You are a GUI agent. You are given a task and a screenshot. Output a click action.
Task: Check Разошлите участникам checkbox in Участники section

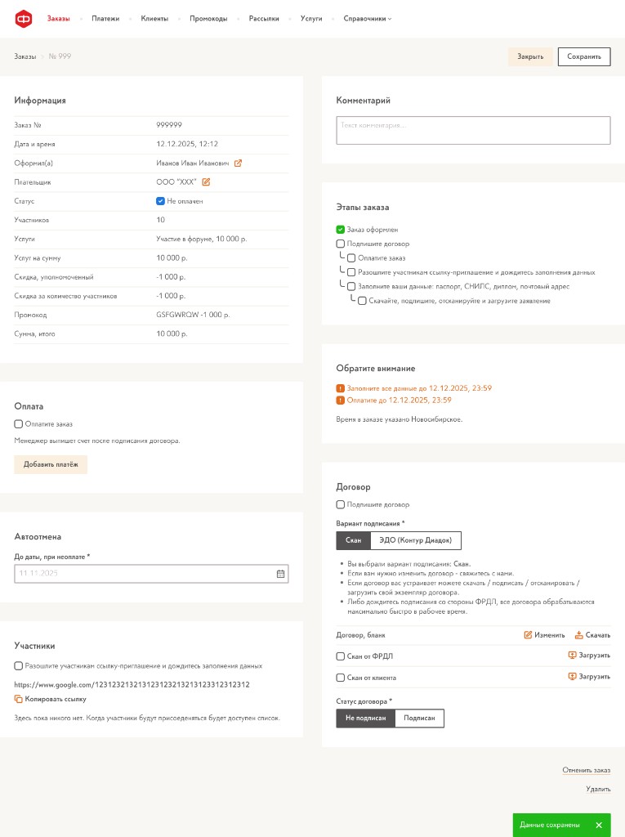pyautogui.click(x=18, y=665)
